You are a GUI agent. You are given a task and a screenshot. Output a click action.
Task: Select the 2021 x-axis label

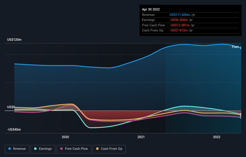pos(141,137)
